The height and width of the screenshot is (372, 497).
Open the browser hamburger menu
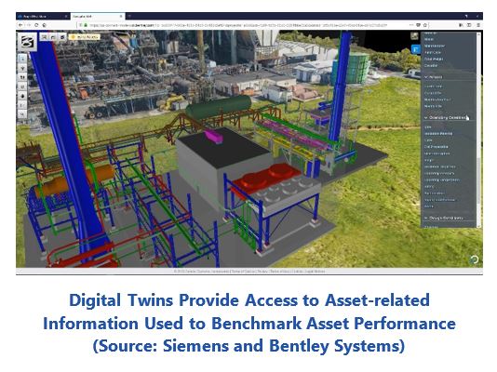[477, 25]
